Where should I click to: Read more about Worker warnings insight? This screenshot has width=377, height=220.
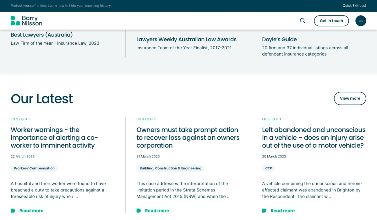click(31, 211)
